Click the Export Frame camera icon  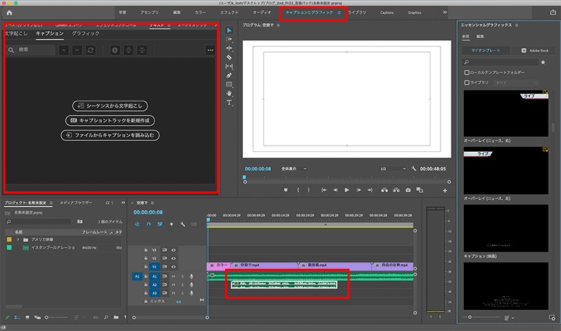click(408, 190)
